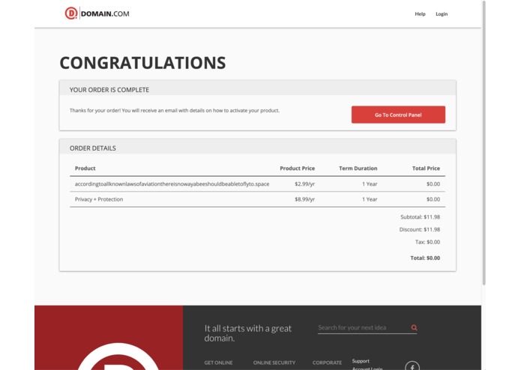Click the Term Duration column header
Image resolution: width=521 pixels, height=370 pixels.
[x=358, y=169]
